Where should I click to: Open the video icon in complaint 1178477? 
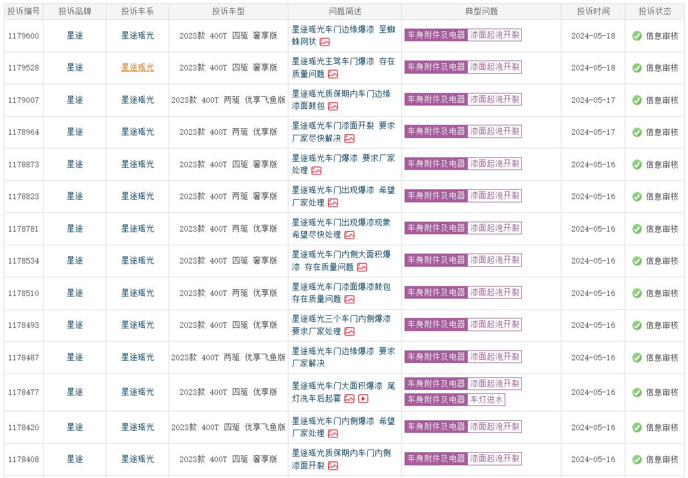point(363,399)
